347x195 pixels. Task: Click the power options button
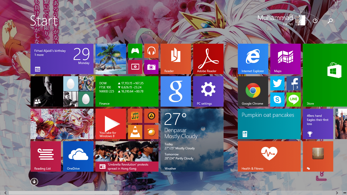point(315,21)
